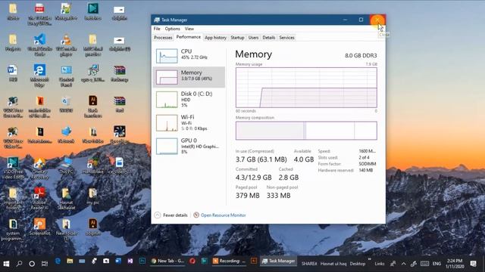Open File Explorer from the taskbar
This screenshot has width=485, height=272.
[70, 261]
